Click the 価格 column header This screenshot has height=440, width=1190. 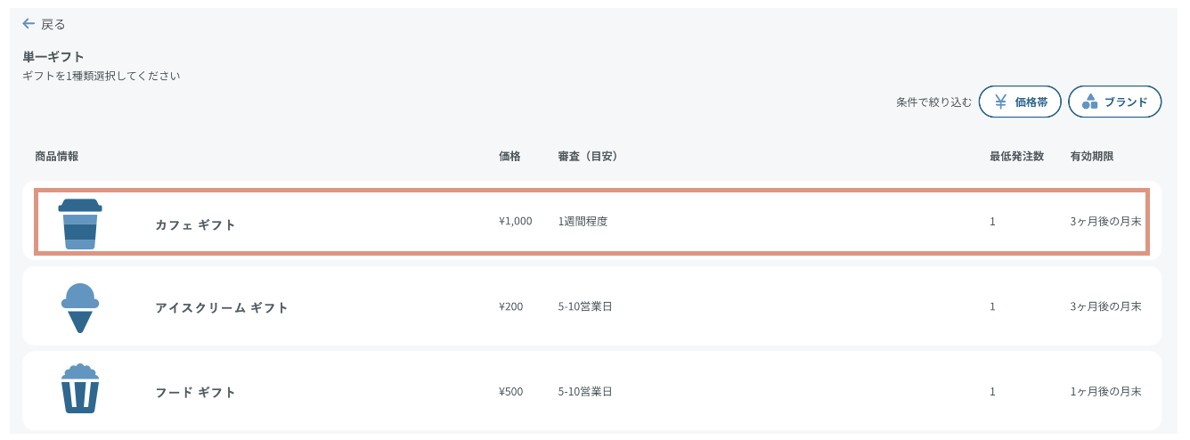(x=509, y=157)
